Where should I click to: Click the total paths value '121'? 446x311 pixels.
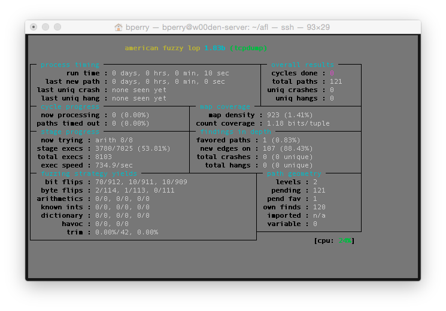pos(336,81)
